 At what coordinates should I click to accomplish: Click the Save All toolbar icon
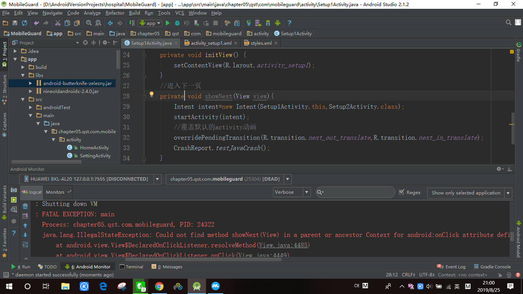click(15, 23)
